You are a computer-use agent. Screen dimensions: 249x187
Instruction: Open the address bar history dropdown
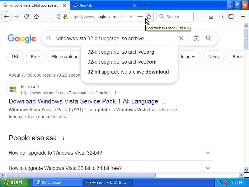tap(131, 17)
